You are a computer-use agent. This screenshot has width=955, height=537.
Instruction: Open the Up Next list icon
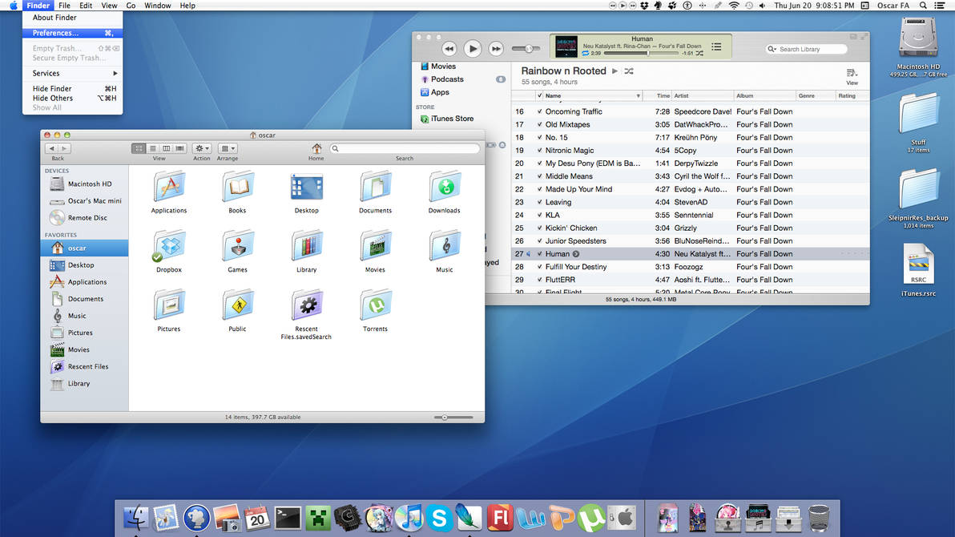716,47
